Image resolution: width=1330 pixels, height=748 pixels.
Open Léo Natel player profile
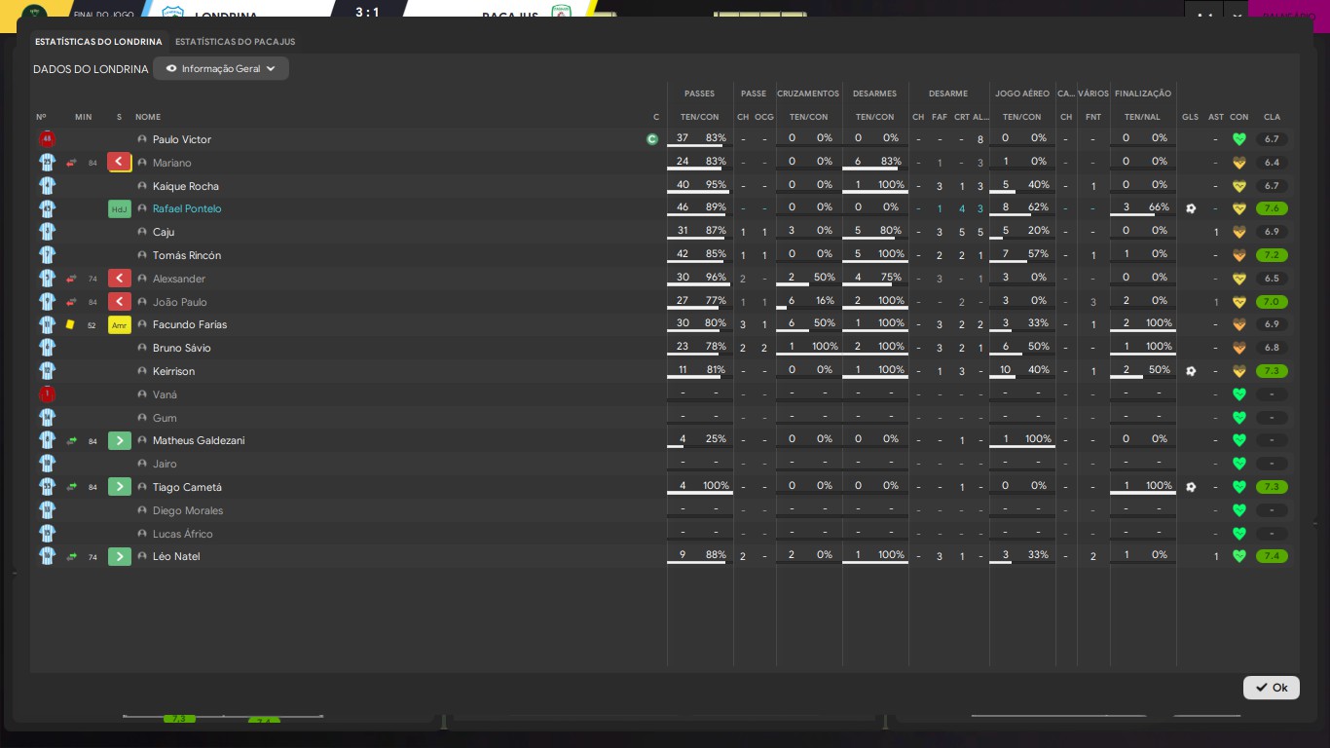pyautogui.click(x=176, y=556)
